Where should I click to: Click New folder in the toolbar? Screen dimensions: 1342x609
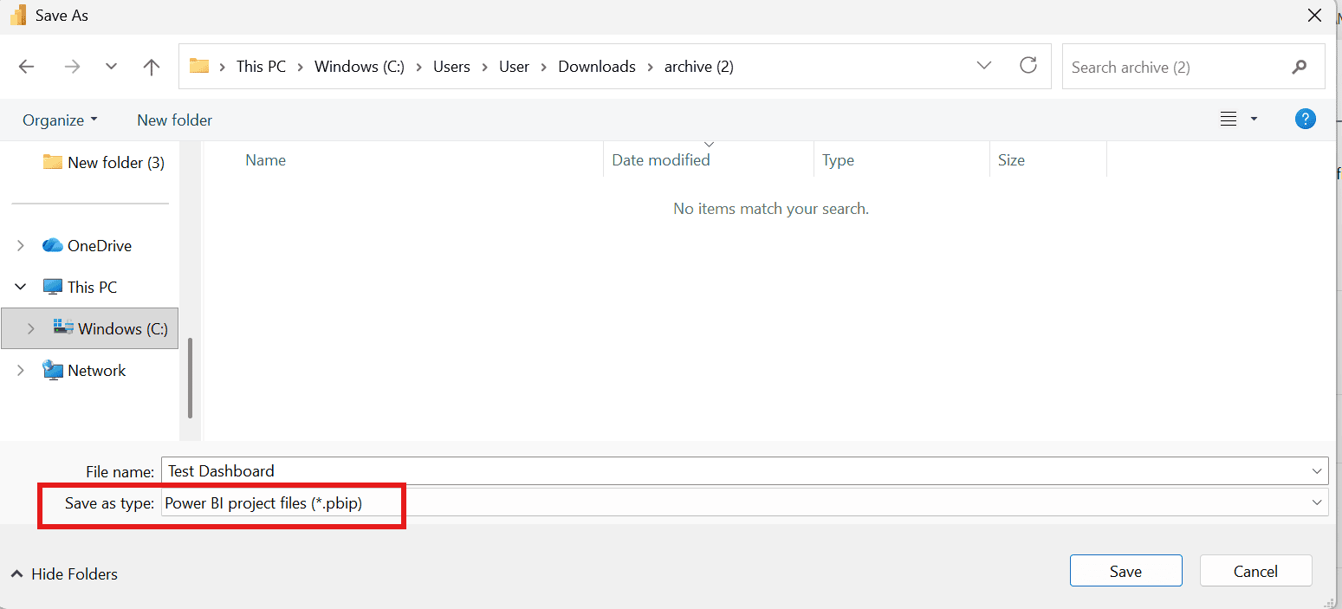(174, 120)
